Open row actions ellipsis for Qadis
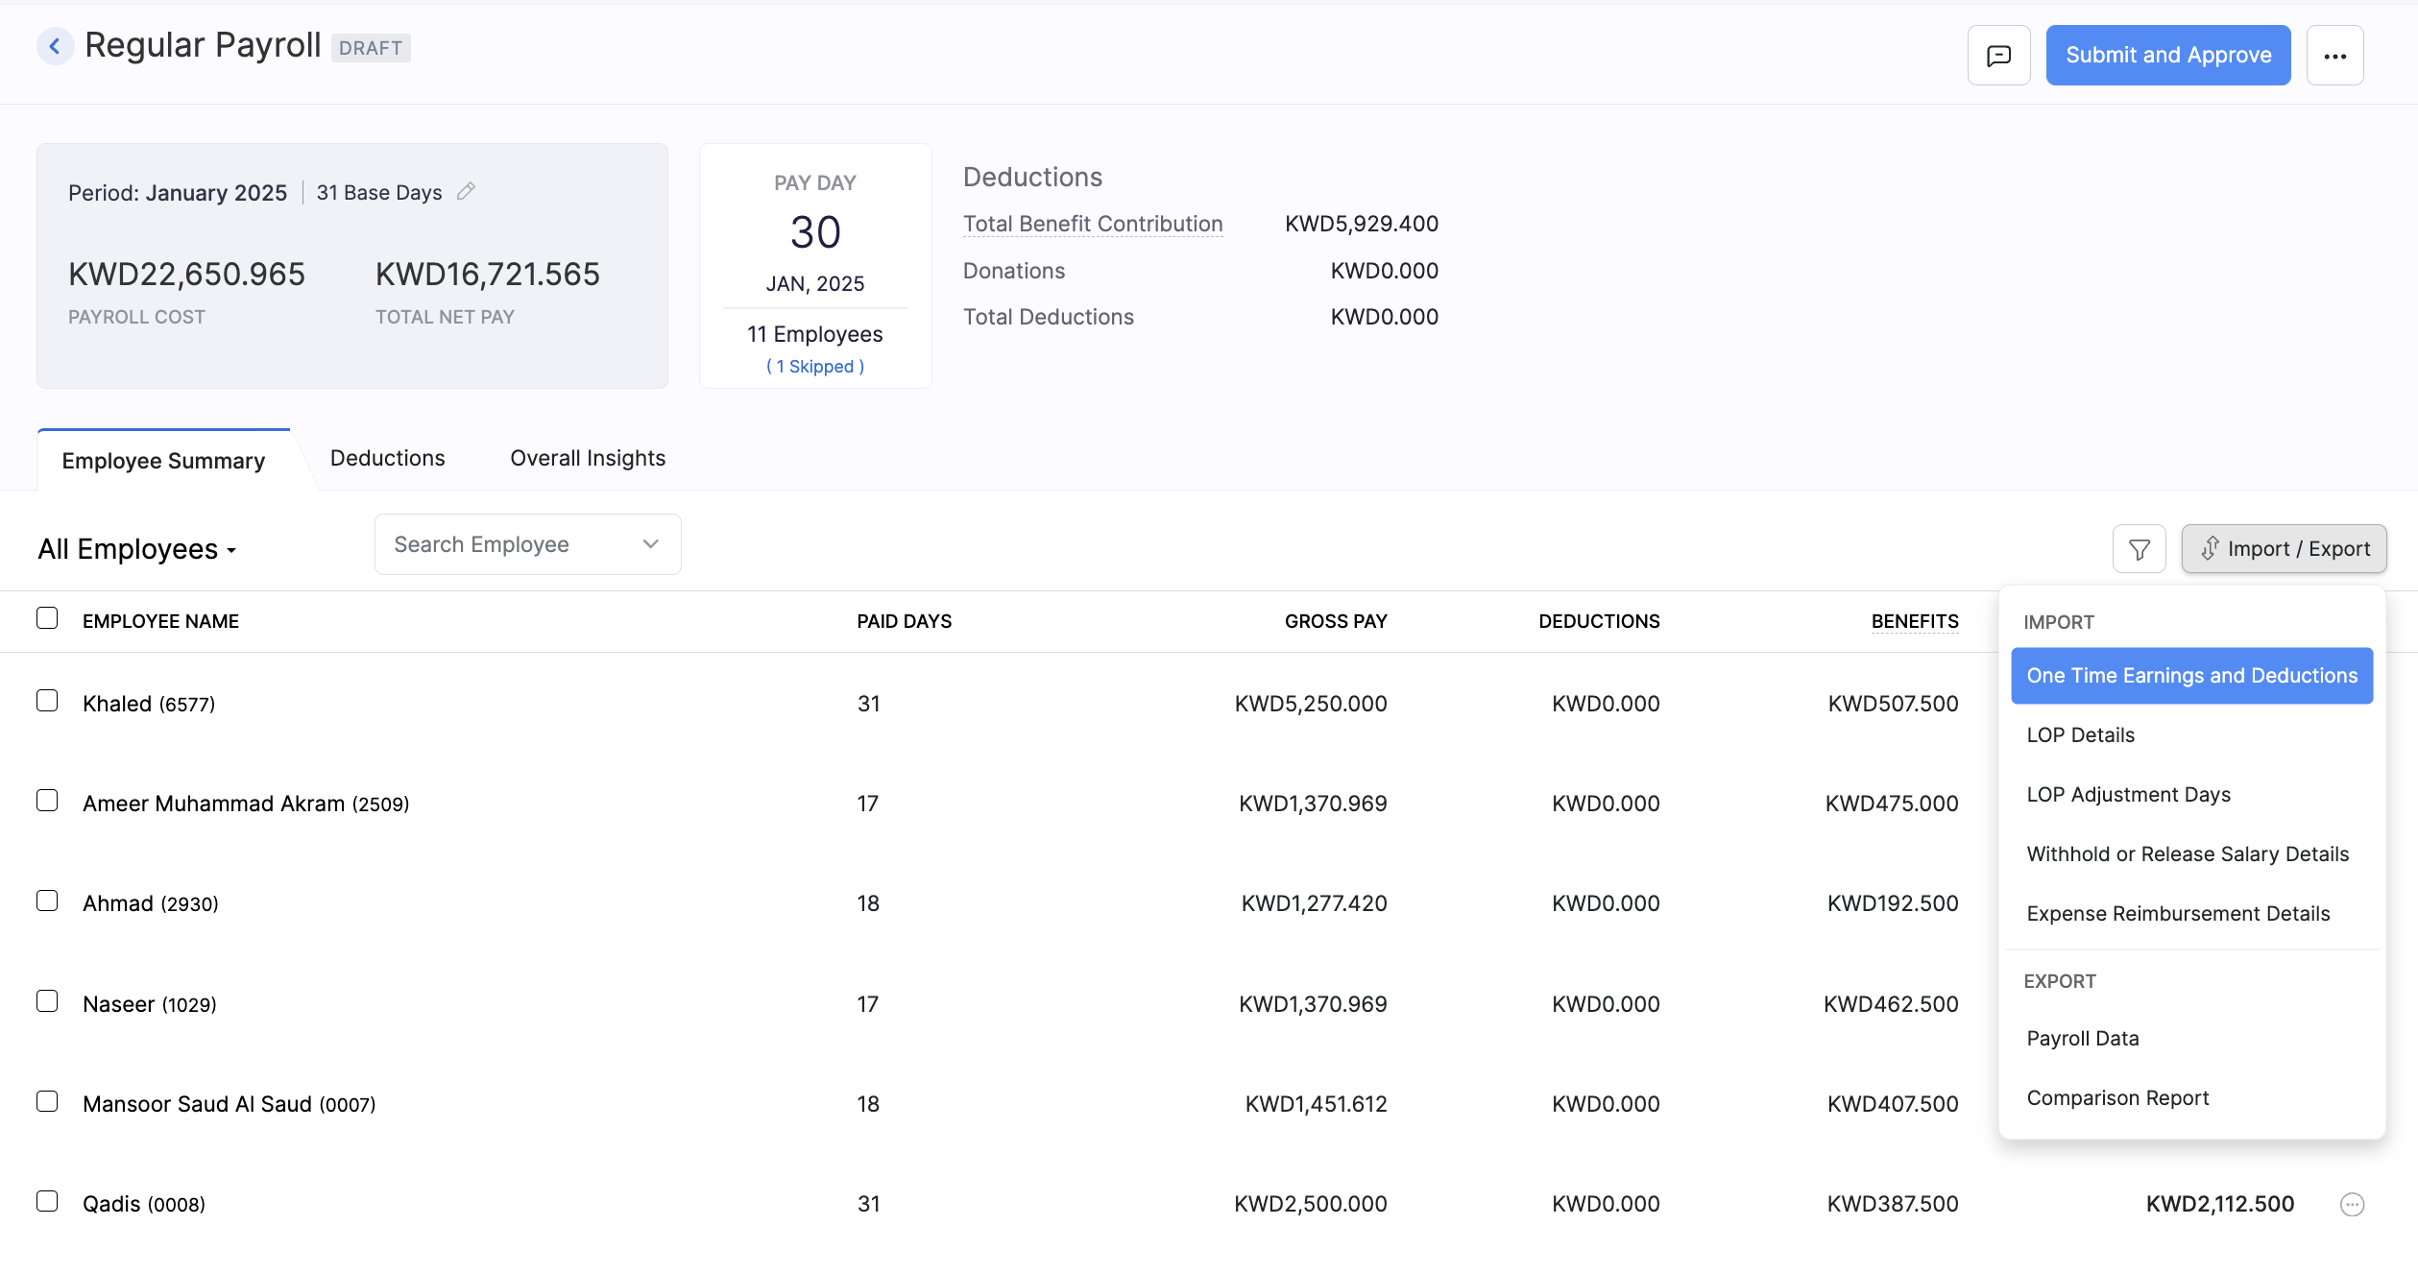 [2353, 1203]
